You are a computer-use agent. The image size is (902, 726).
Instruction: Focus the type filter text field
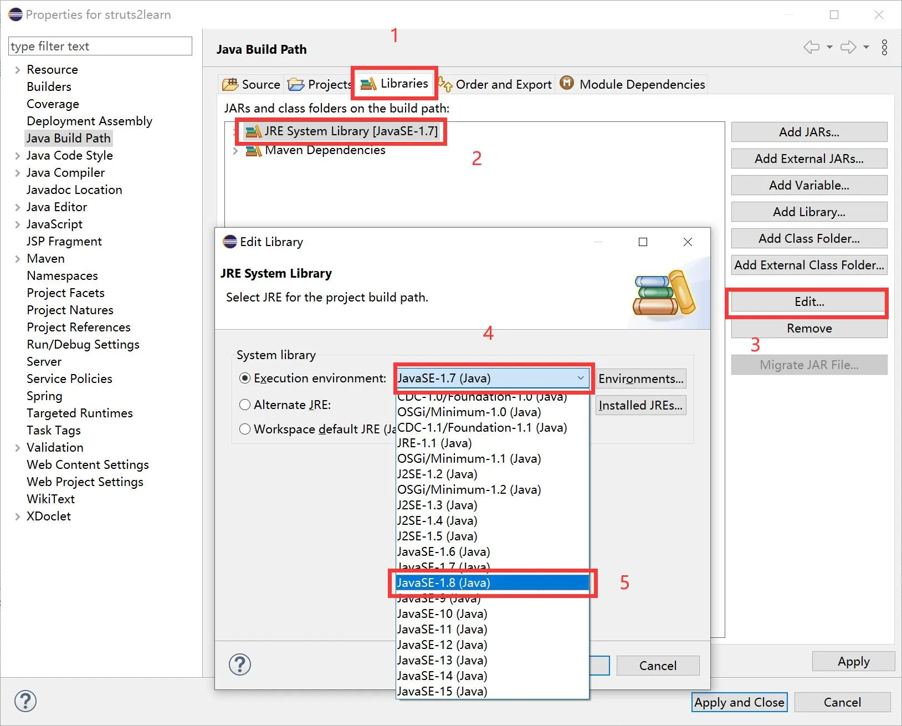pos(100,46)
